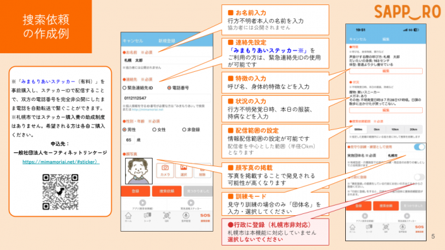Choose 男性 gender radio button
Screen dimensions: 445x250
point(125,129)
